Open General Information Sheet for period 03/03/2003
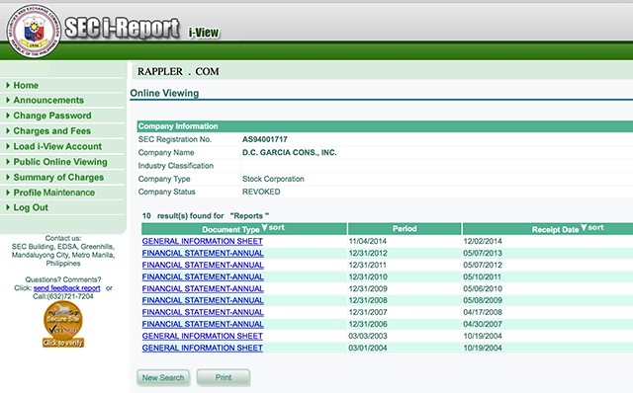The height and width of the screenshot is (393, 633). pos(202,336)
